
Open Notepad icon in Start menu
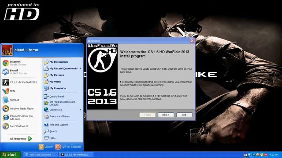[6, 100]
